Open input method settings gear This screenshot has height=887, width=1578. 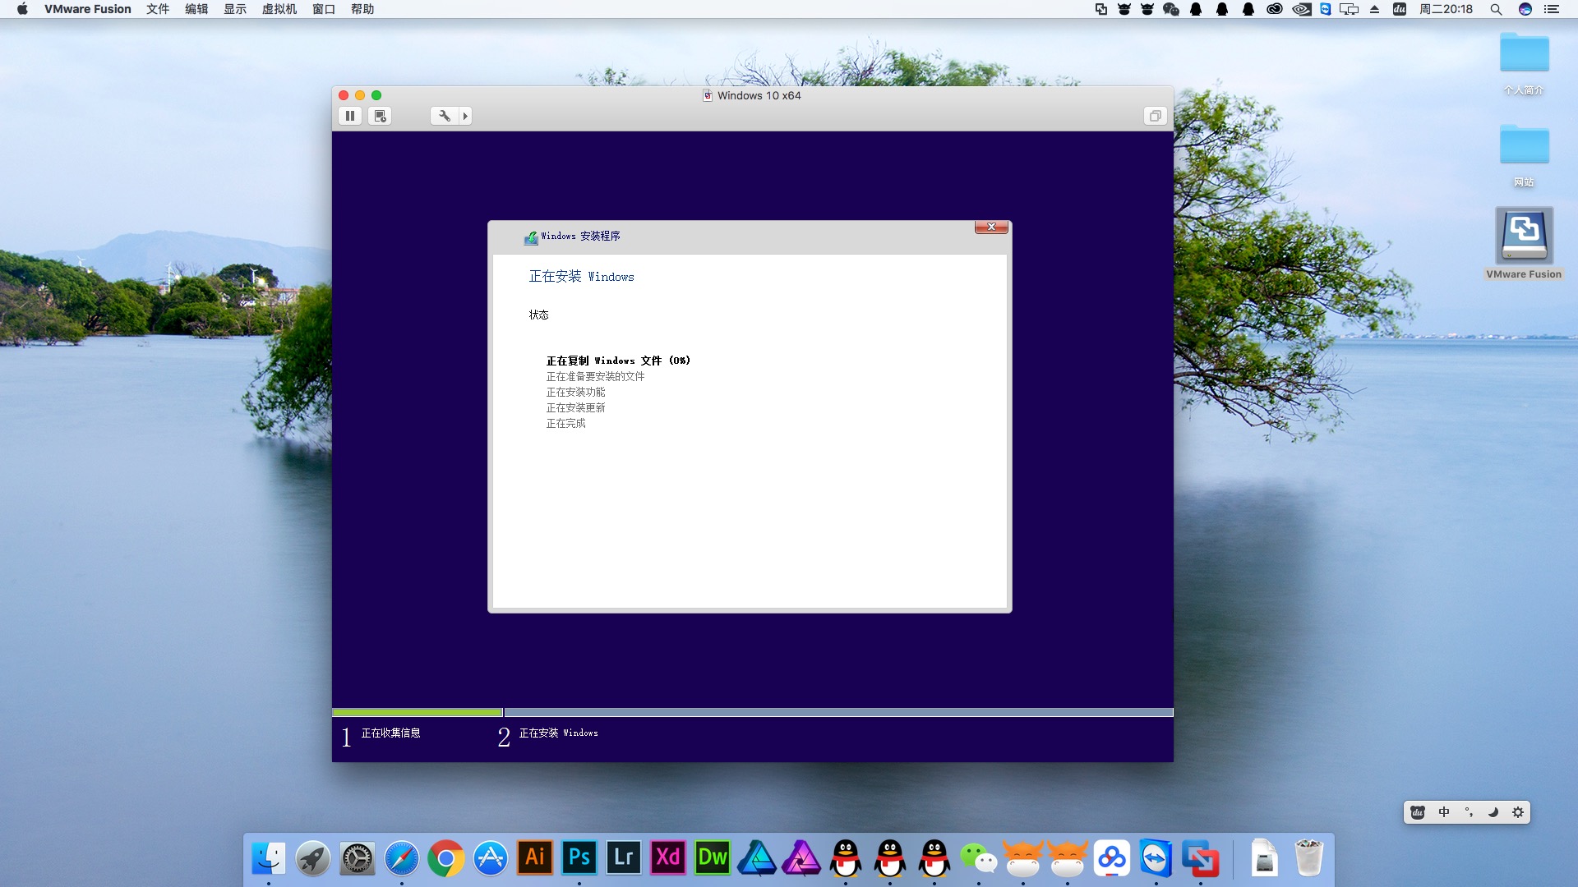coord(1518,812)
